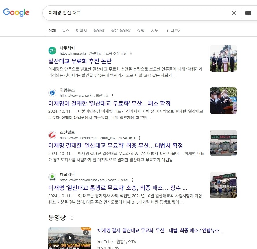This screenshot has width=257, height=249.
Task: Click the 조선일보 result toll gate thumbnail
Action: click(x=223, y=143)
